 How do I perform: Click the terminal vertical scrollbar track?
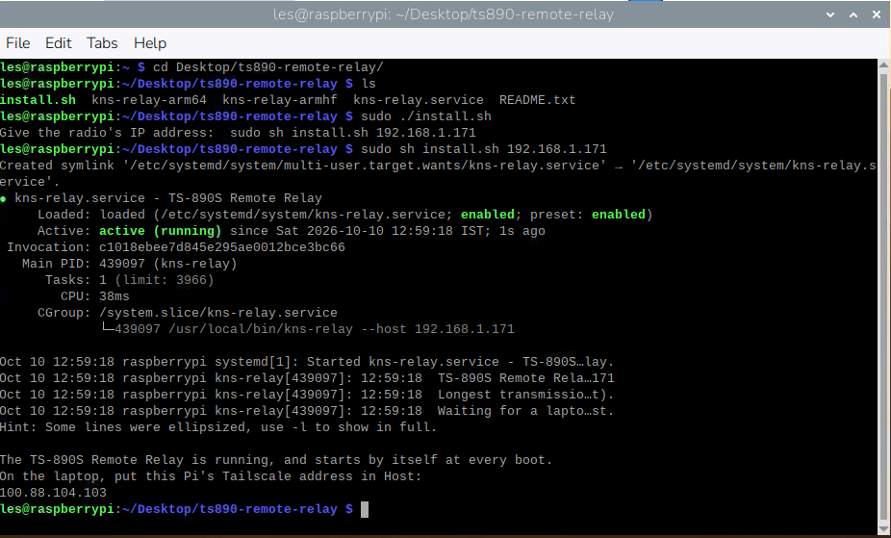pos(883,296)
